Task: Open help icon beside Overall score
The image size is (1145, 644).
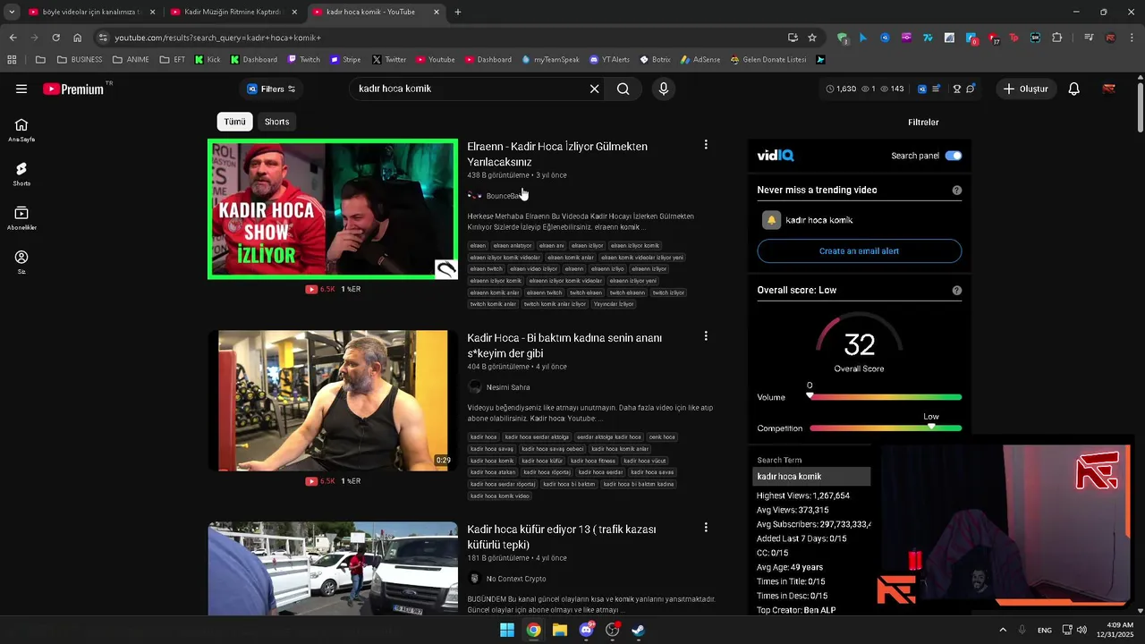Action: coord(957,290)
